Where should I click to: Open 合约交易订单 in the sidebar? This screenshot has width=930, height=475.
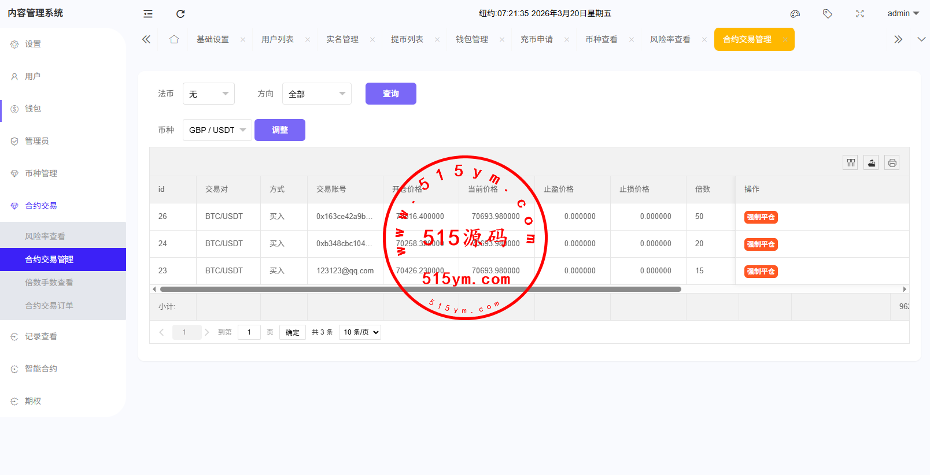(49, 306)
